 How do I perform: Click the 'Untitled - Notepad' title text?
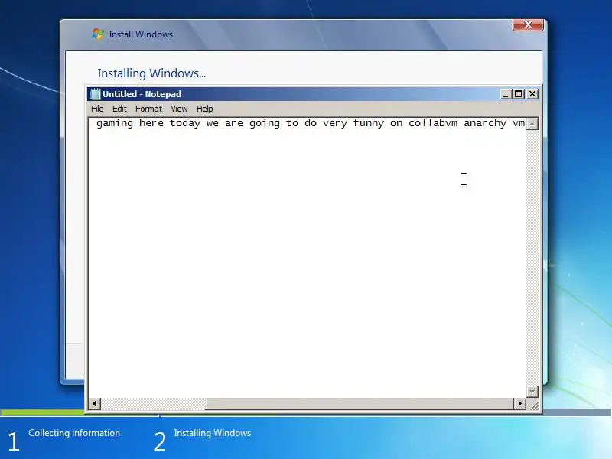click(x=142, y=94)
